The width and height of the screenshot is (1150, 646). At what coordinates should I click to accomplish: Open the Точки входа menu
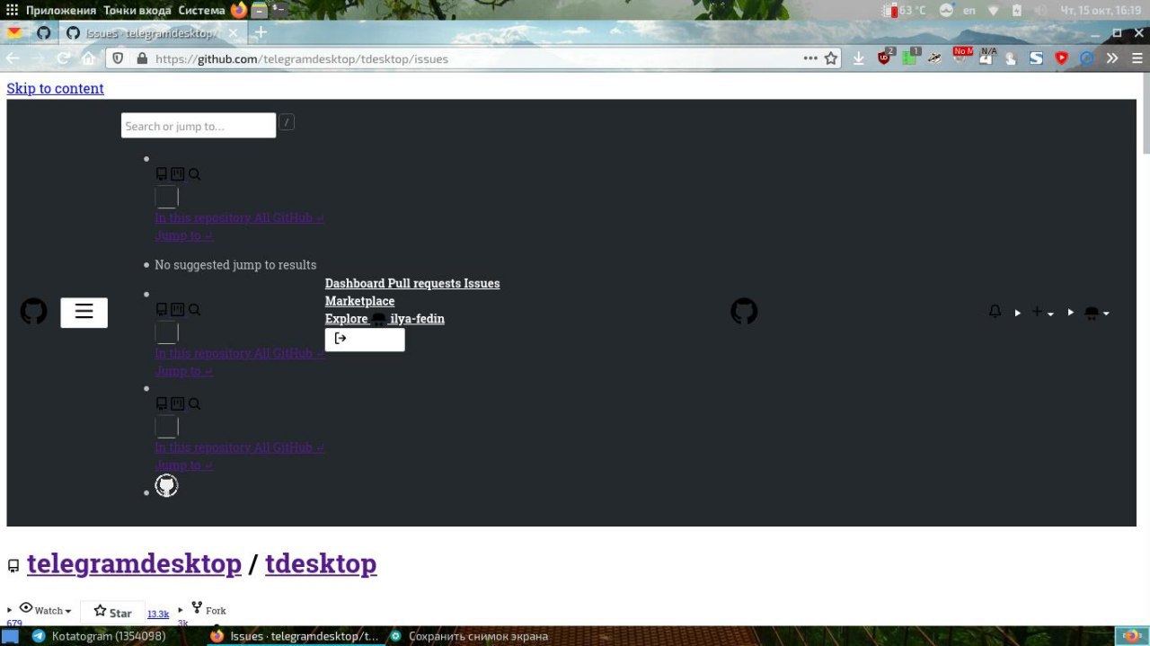tap(137, 10)
